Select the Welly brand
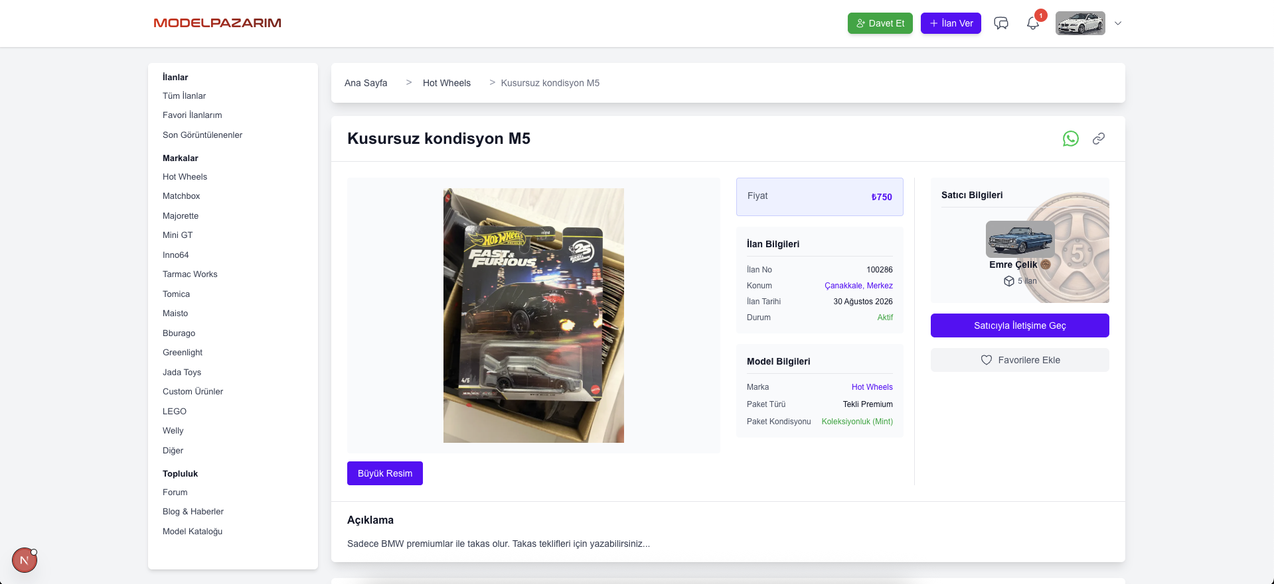 173,431
